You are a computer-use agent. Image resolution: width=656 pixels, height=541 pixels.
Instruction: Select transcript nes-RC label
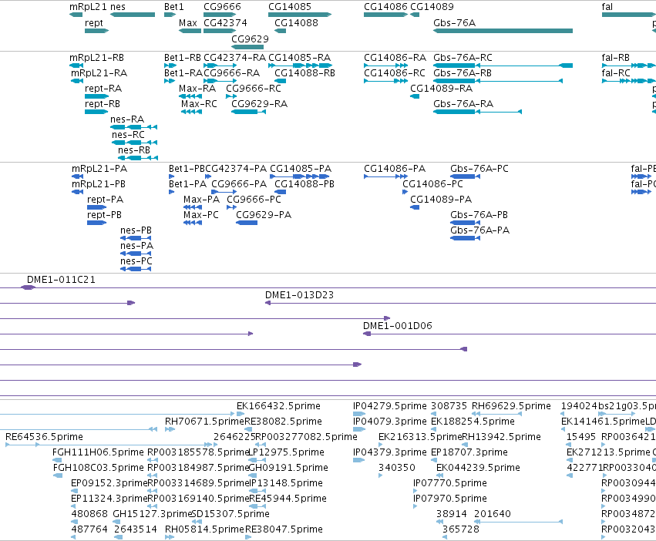coord(128,135)
